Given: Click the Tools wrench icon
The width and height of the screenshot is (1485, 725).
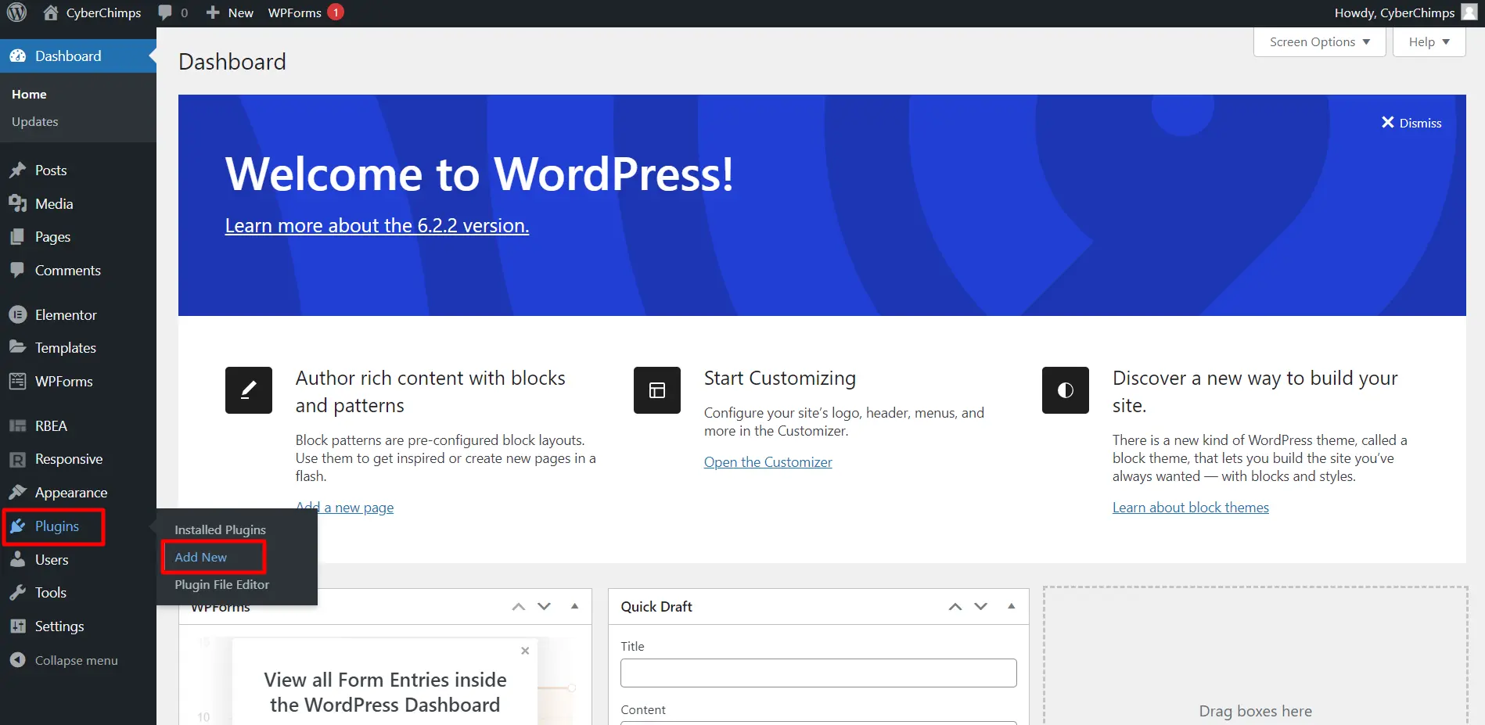Looking at the screenshot, I should tap(18, 592).
